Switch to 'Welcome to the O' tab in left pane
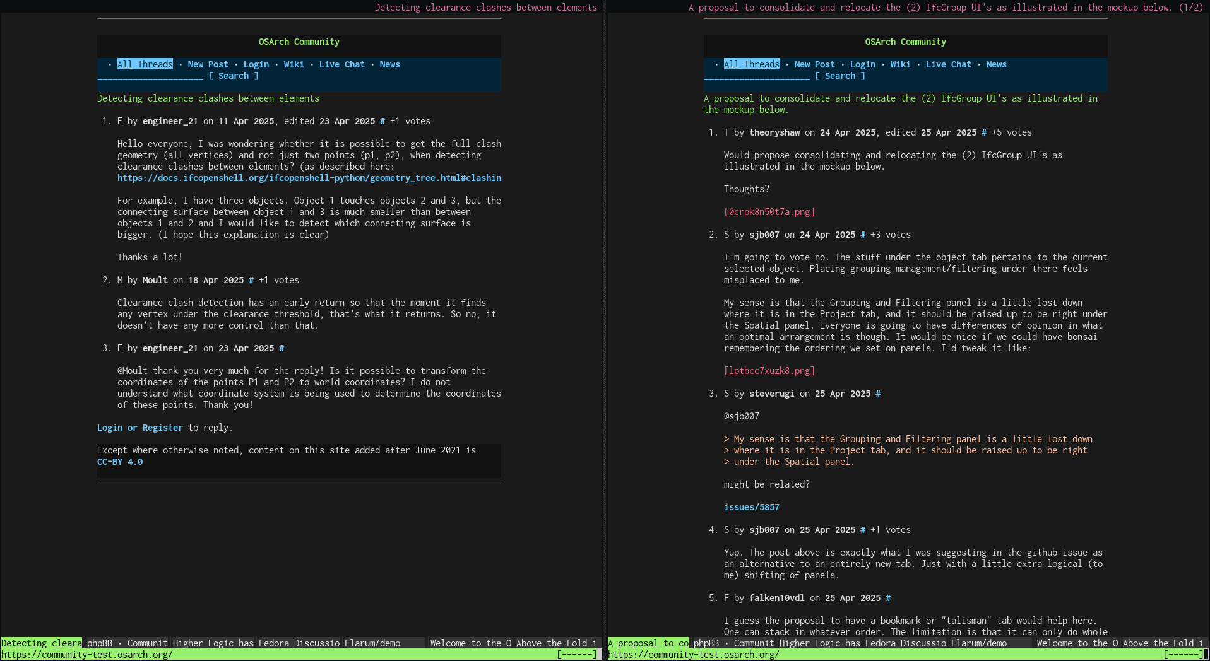Viewport: 1210px width, 661px height. point(471,643)
